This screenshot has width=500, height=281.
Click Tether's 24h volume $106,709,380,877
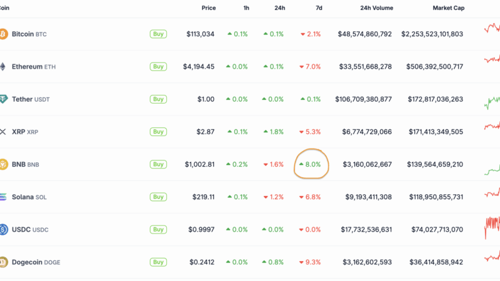(363, 99)
